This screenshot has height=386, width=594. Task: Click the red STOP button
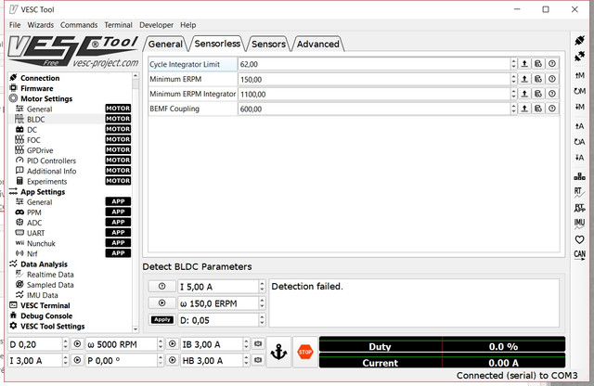pos(305,352)
